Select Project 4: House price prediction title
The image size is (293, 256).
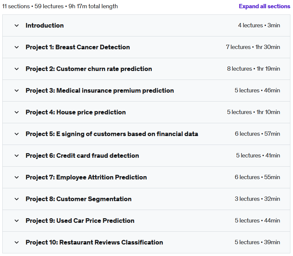[x=76, y=112]
